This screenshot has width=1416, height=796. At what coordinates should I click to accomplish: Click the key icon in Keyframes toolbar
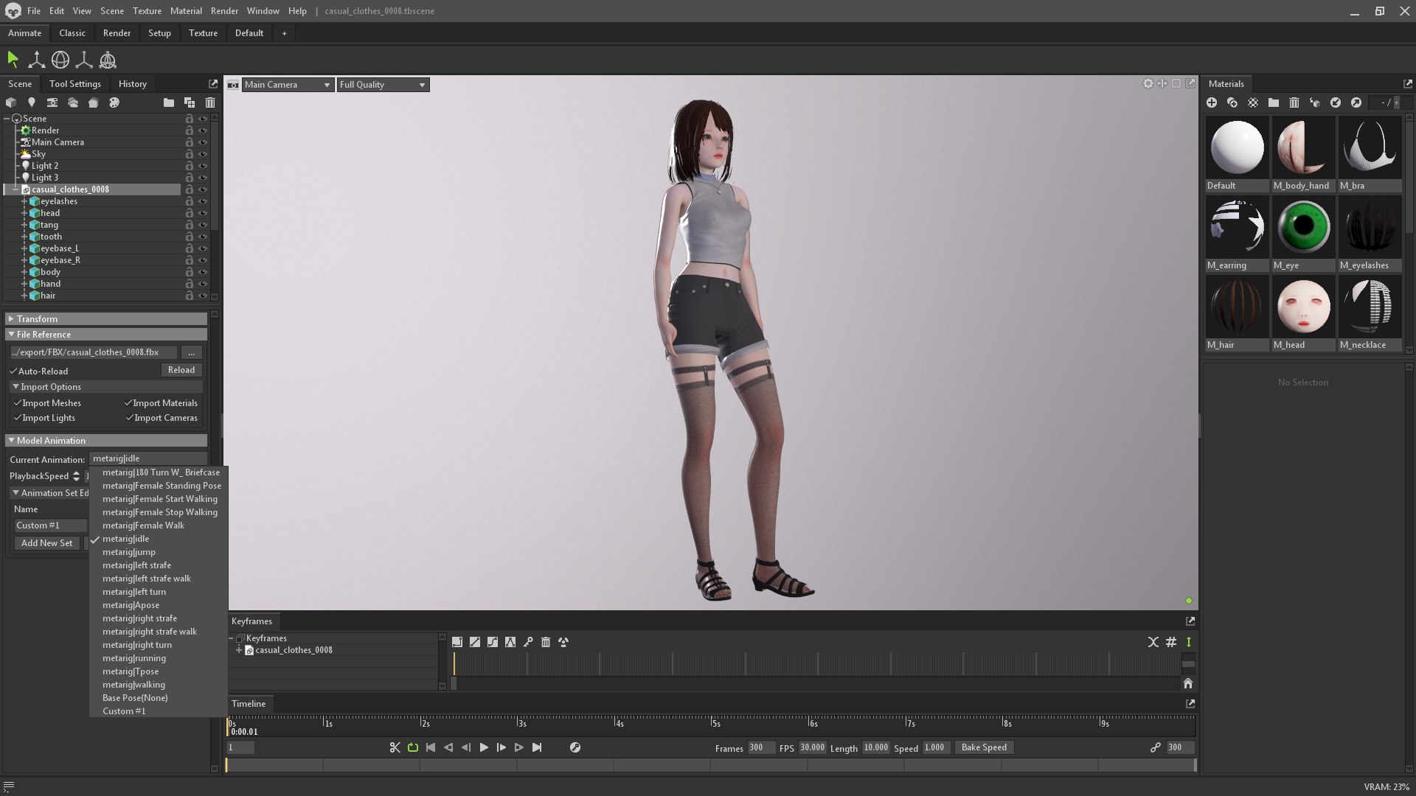[x=528, y=642]
